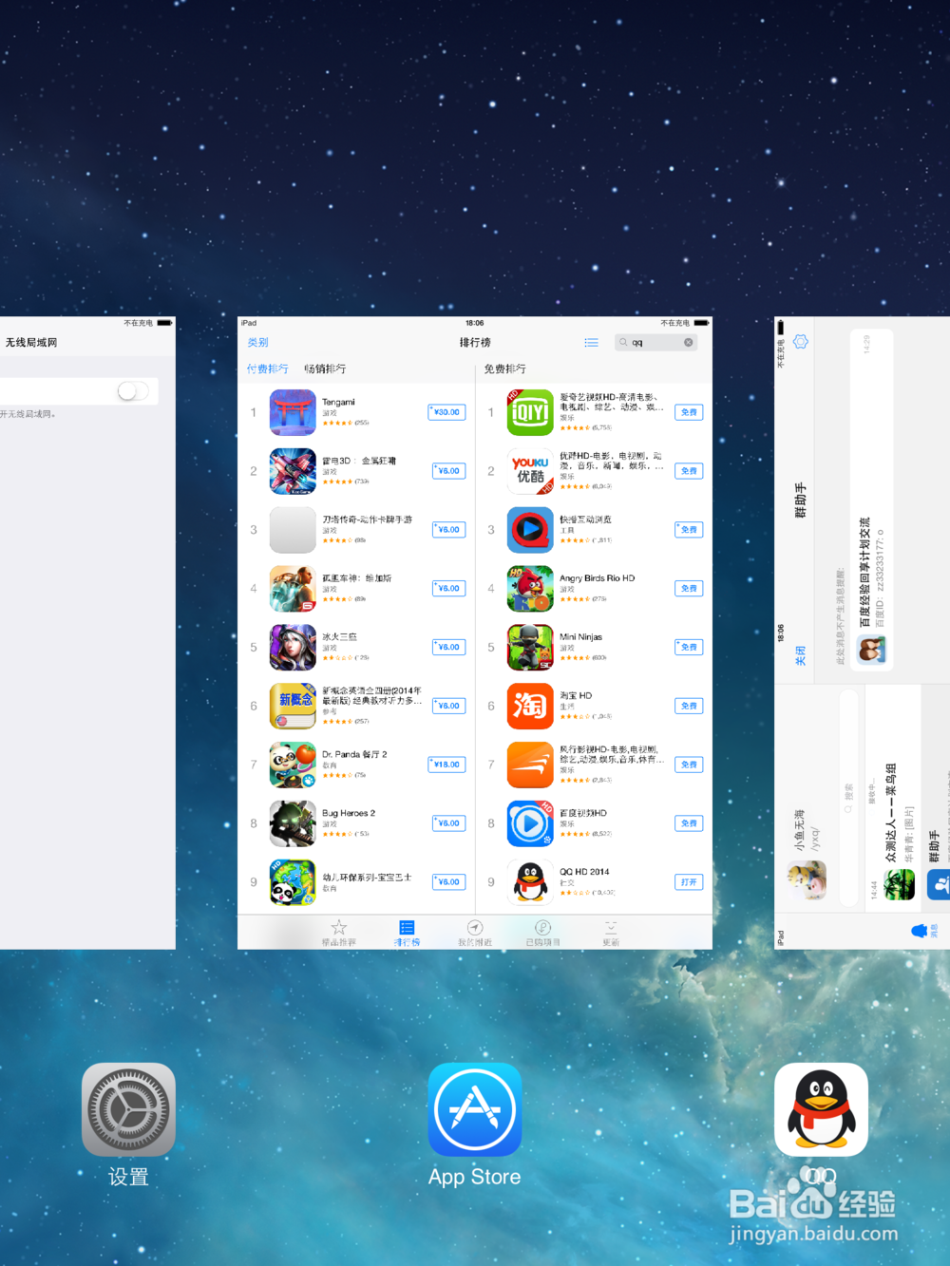Open the 百度经验回享计划交流 group chat
This screenshot has height=1266, width=950.
click(872, 501)
